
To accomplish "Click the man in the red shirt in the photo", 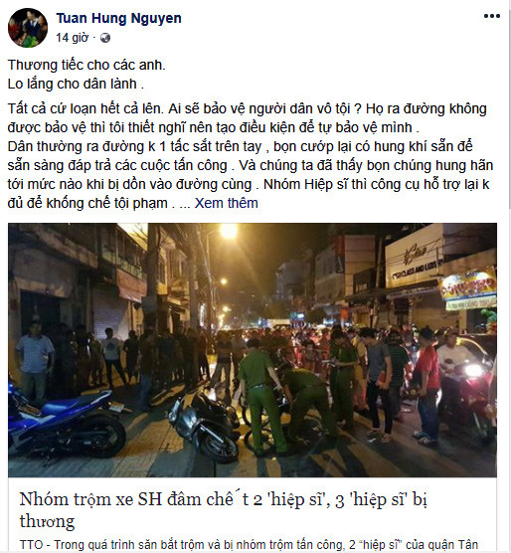I will click(x=426, y=385).
